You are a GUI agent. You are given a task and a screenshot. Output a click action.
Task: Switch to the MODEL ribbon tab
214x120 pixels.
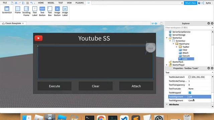pos(51,3)
